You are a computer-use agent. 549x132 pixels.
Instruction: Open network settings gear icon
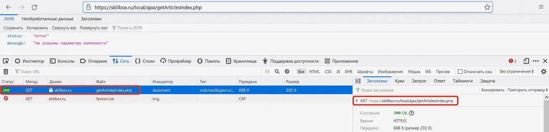pyautogui.click(x=543, y=71)
